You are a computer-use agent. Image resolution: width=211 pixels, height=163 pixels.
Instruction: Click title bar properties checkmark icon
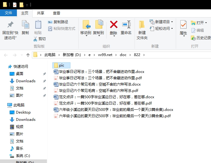click(x=15, y=5)
